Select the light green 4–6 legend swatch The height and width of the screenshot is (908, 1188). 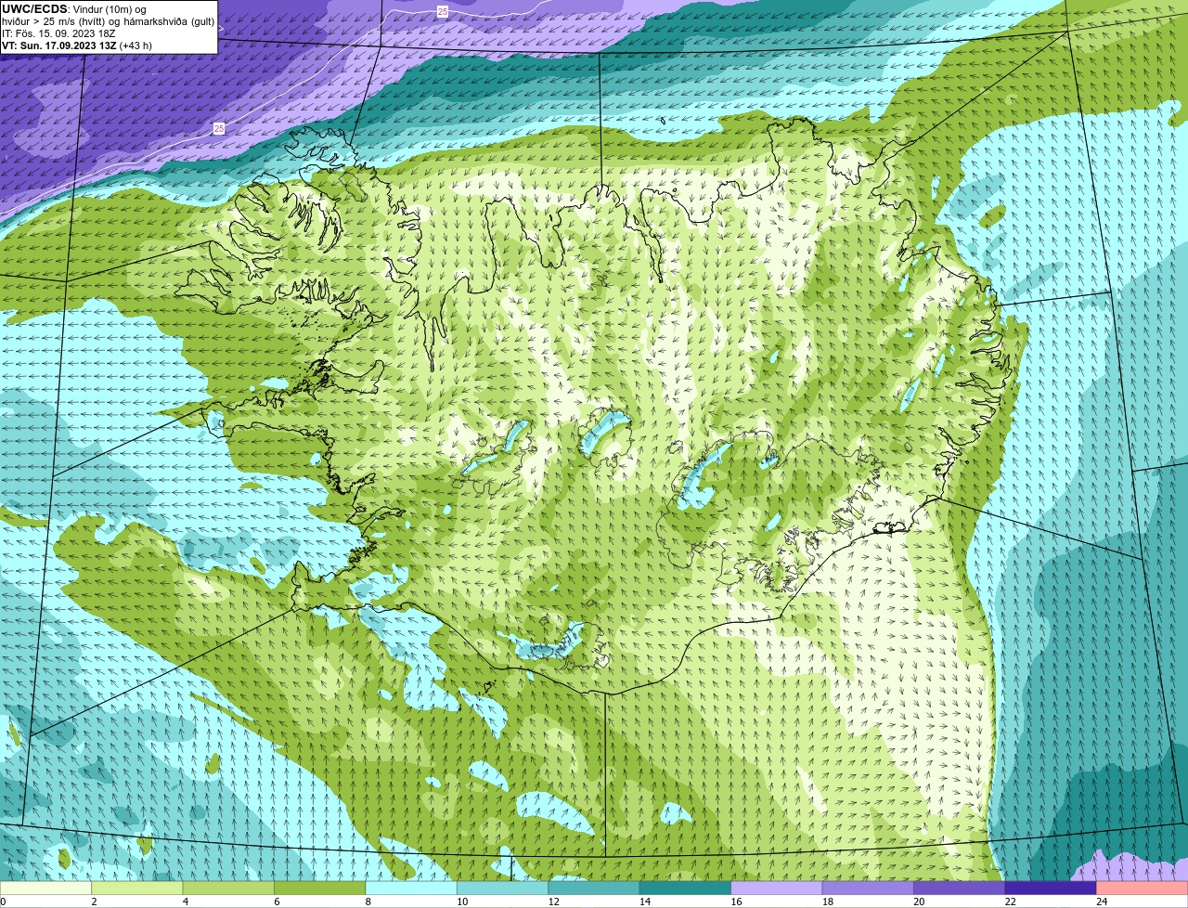point(228,889)
